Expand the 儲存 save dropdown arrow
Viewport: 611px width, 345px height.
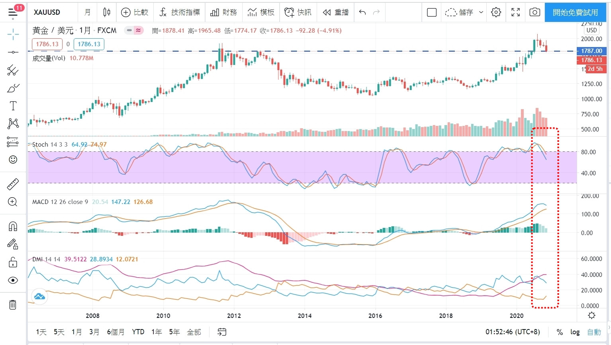tap(481, 12)
